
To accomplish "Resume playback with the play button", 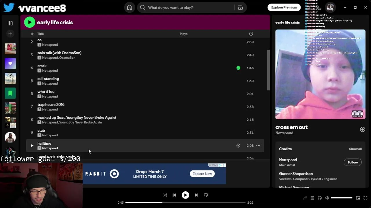I will (185, 195).
